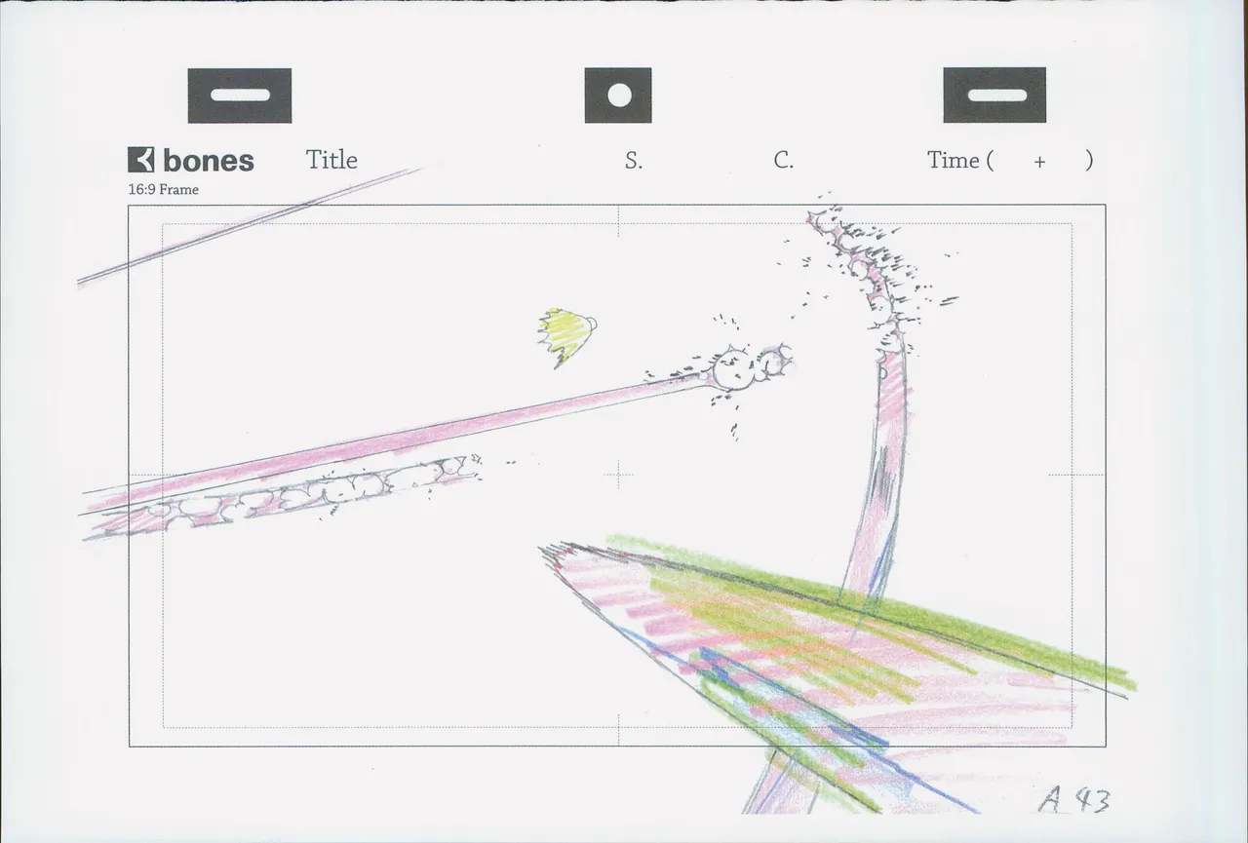The width and height of the screenshot is (1248, 843).
Task: Click the "C." cut label
Action: point(784,161)
